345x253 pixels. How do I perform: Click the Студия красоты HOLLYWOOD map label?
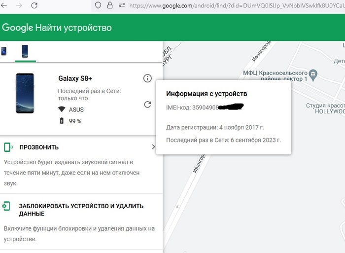pyautogui.click(x=325, y=108)
